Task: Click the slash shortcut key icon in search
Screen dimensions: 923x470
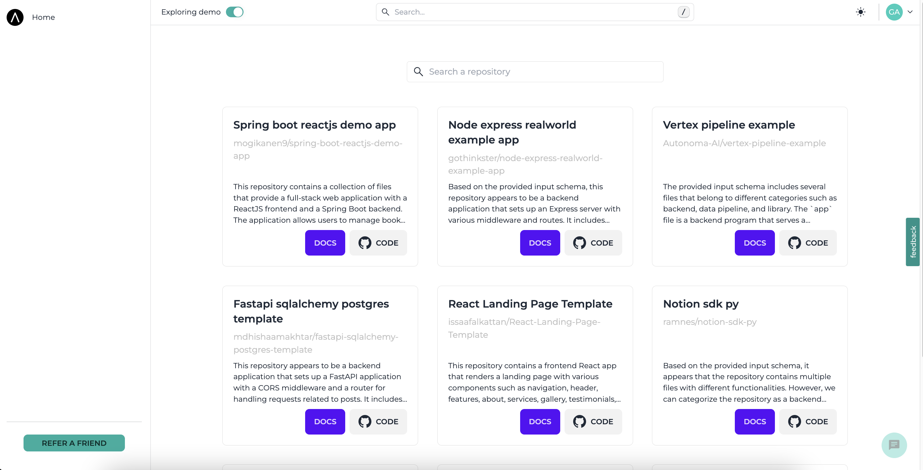Action: pyautogui.click(x=683, y=12)
